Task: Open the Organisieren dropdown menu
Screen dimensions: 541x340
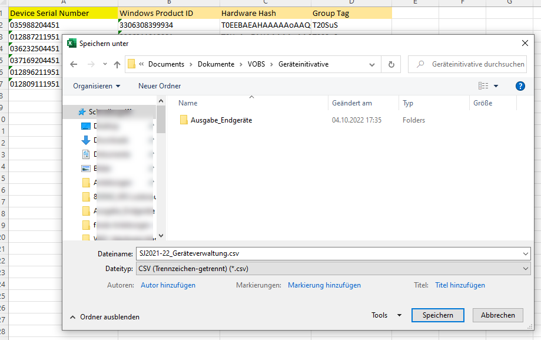Action: [96, 85]
